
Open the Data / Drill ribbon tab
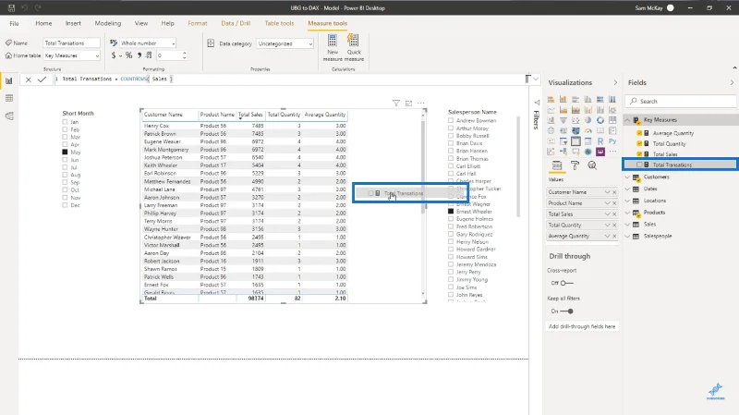pos(236,23)
